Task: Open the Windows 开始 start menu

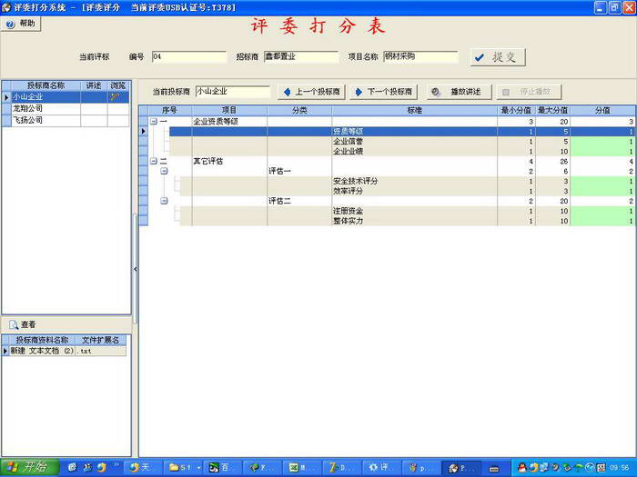Action: click(27, 467)
